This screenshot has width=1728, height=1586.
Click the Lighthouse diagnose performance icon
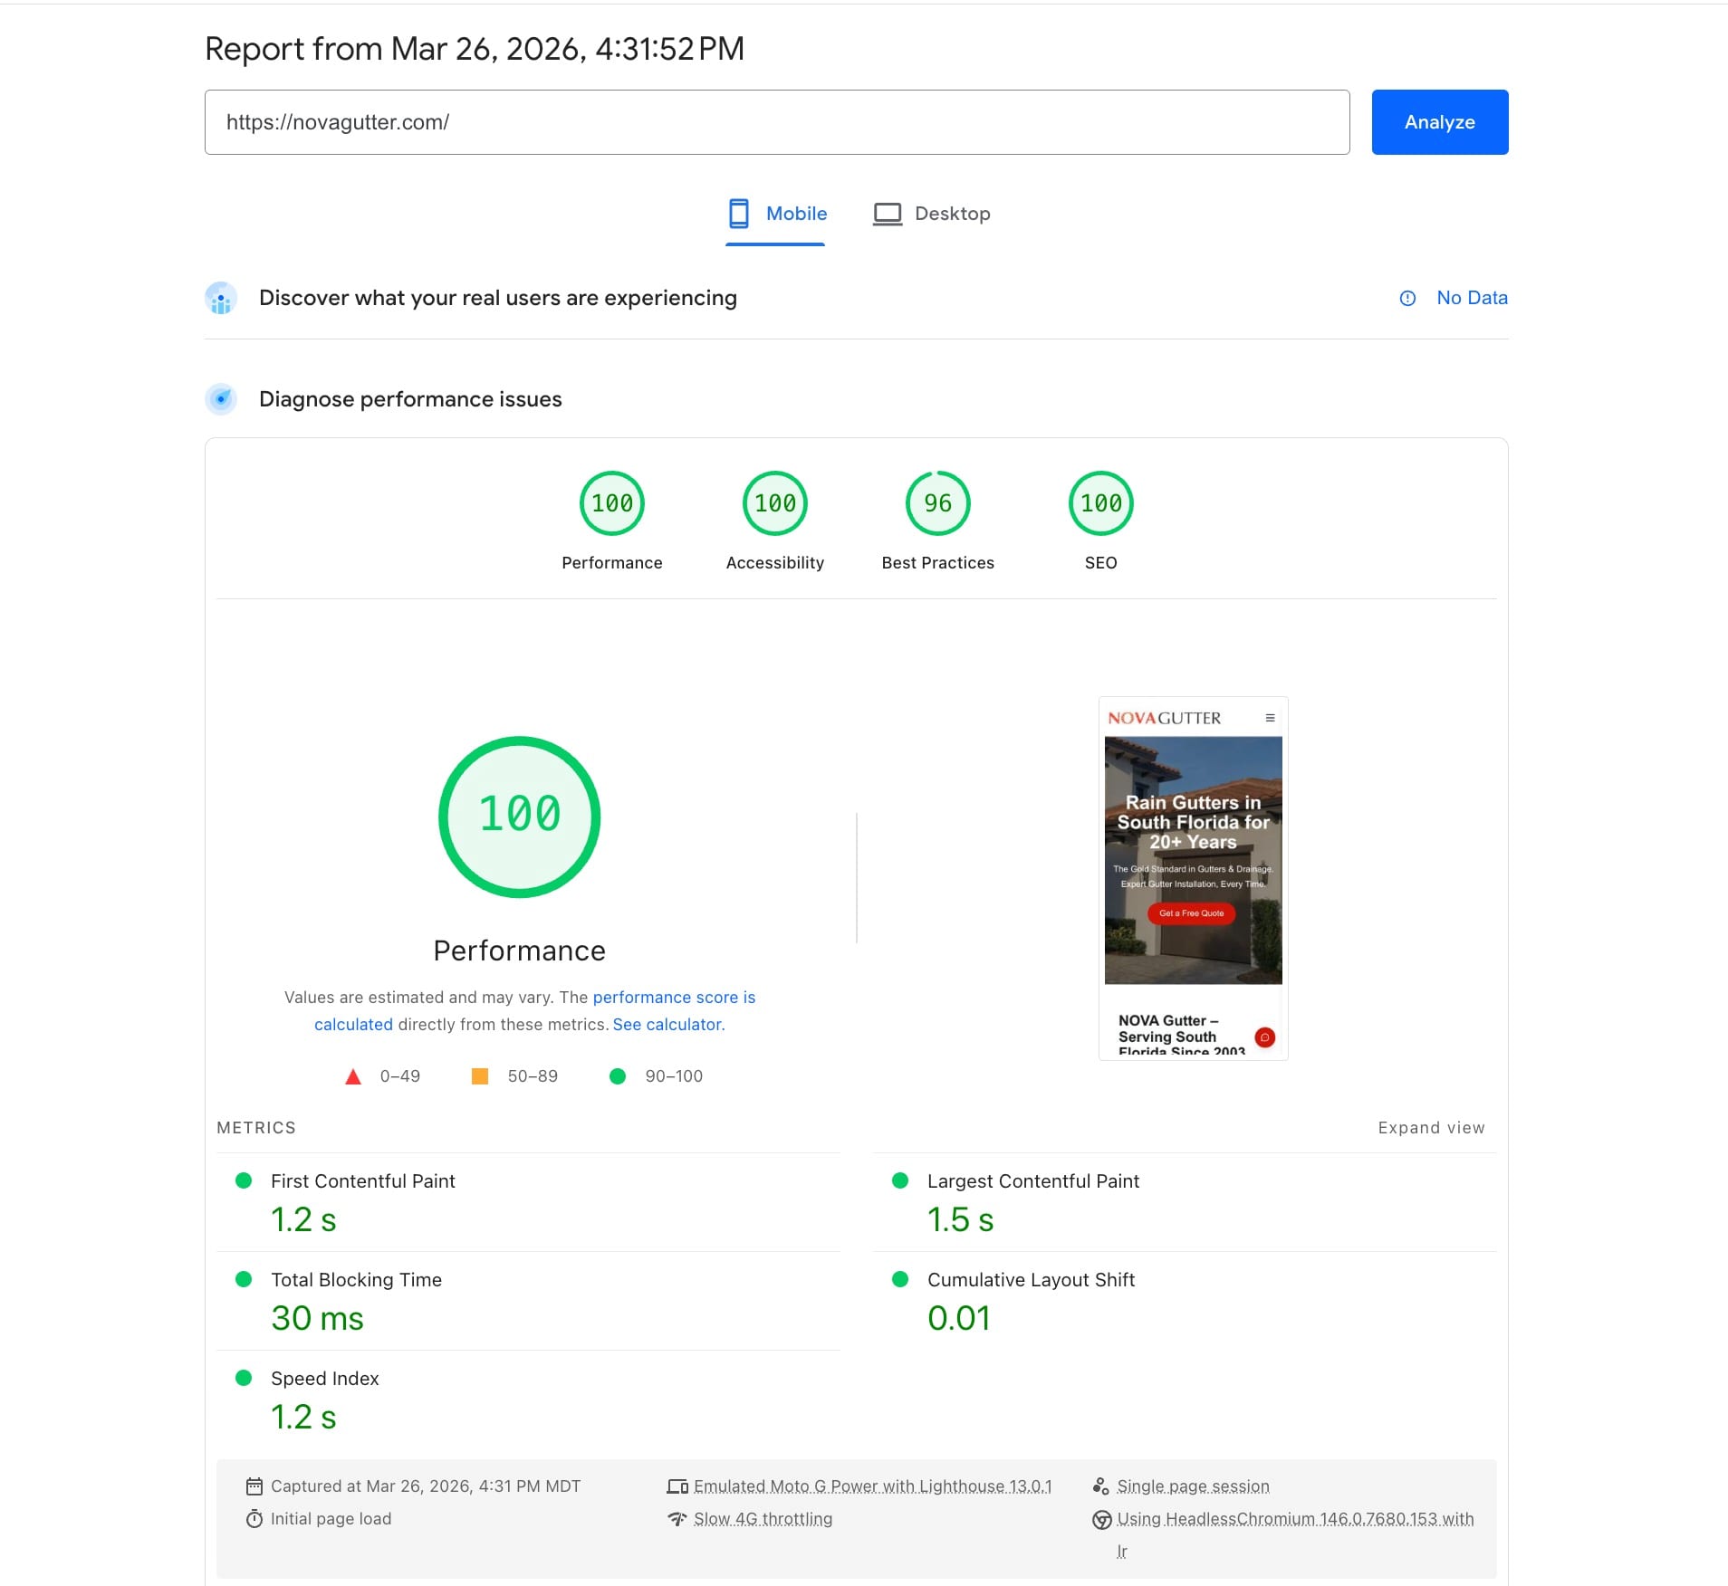point(221,398)
